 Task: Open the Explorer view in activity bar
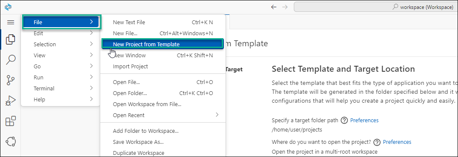click(x=11, y=39)
